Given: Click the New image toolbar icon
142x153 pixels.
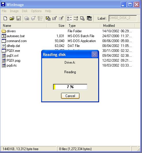Looking at the screenshot, I should point(5,18).
